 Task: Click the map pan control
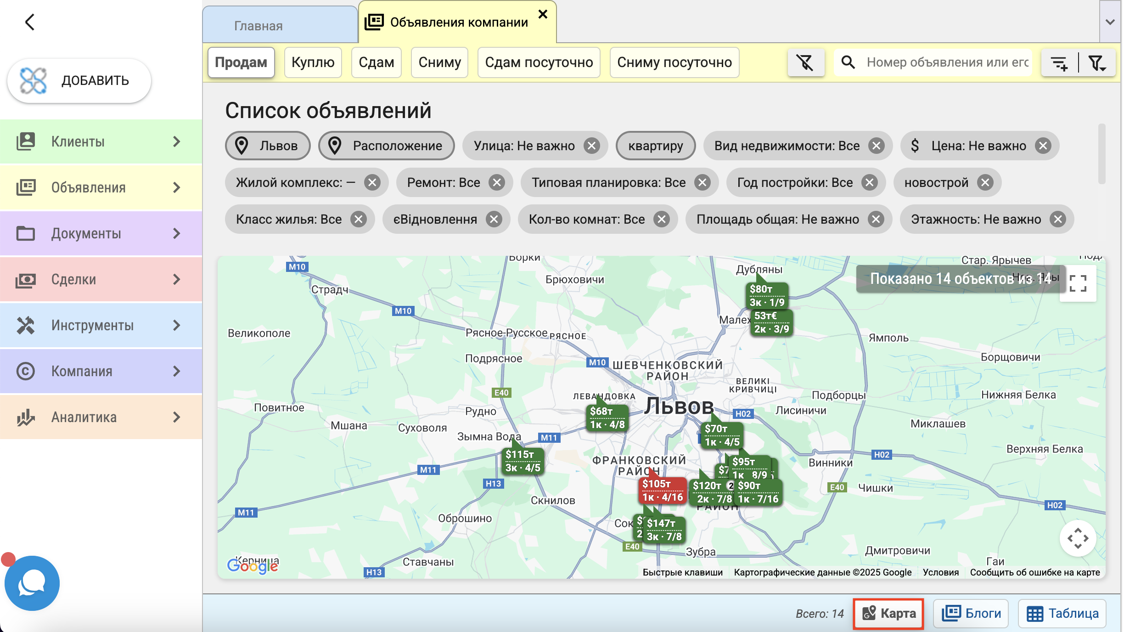pyautogui.click(x=1078, y=538)
